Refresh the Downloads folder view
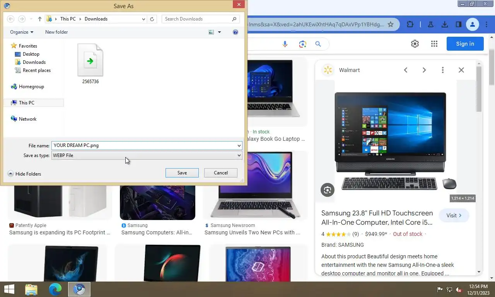 (x=152, y=19)
